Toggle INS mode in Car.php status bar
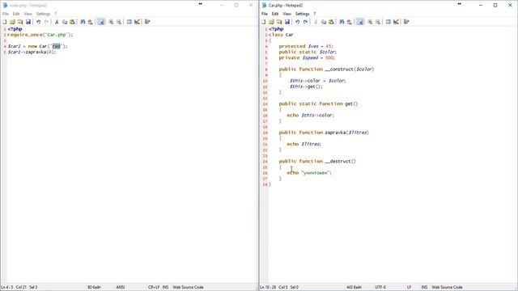This screenshot has height=291, width=518. coord(424,288)
